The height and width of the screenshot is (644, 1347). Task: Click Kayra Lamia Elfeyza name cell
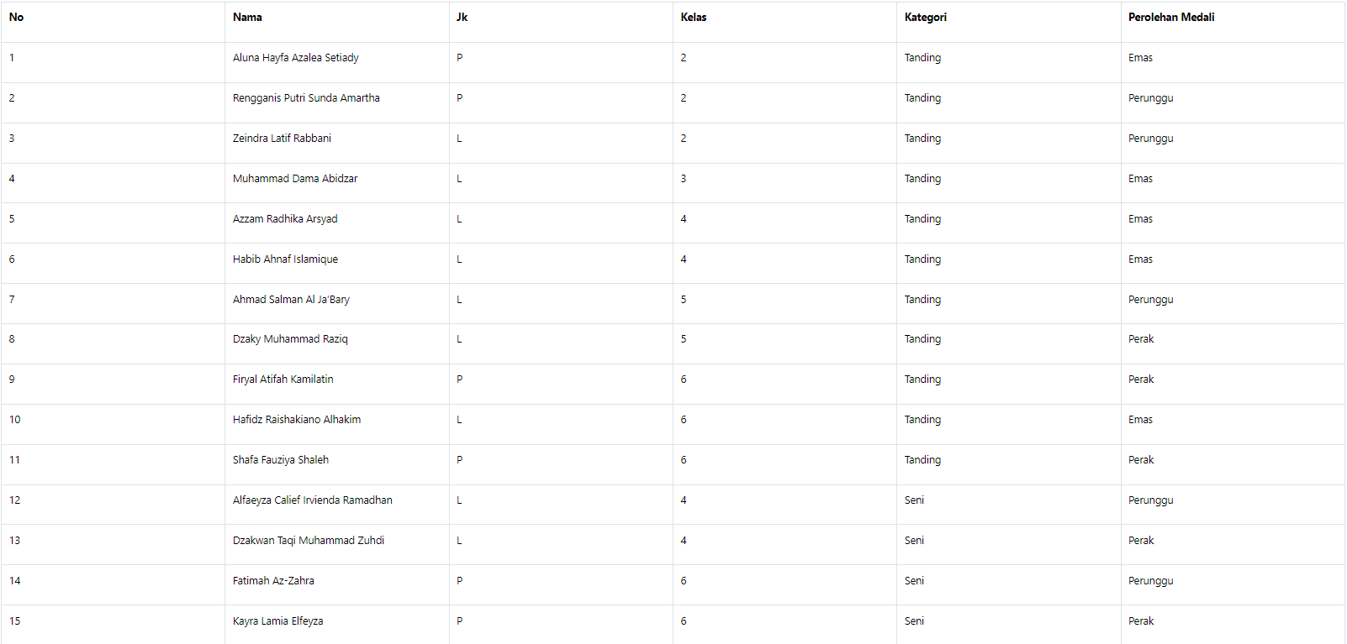277,621
